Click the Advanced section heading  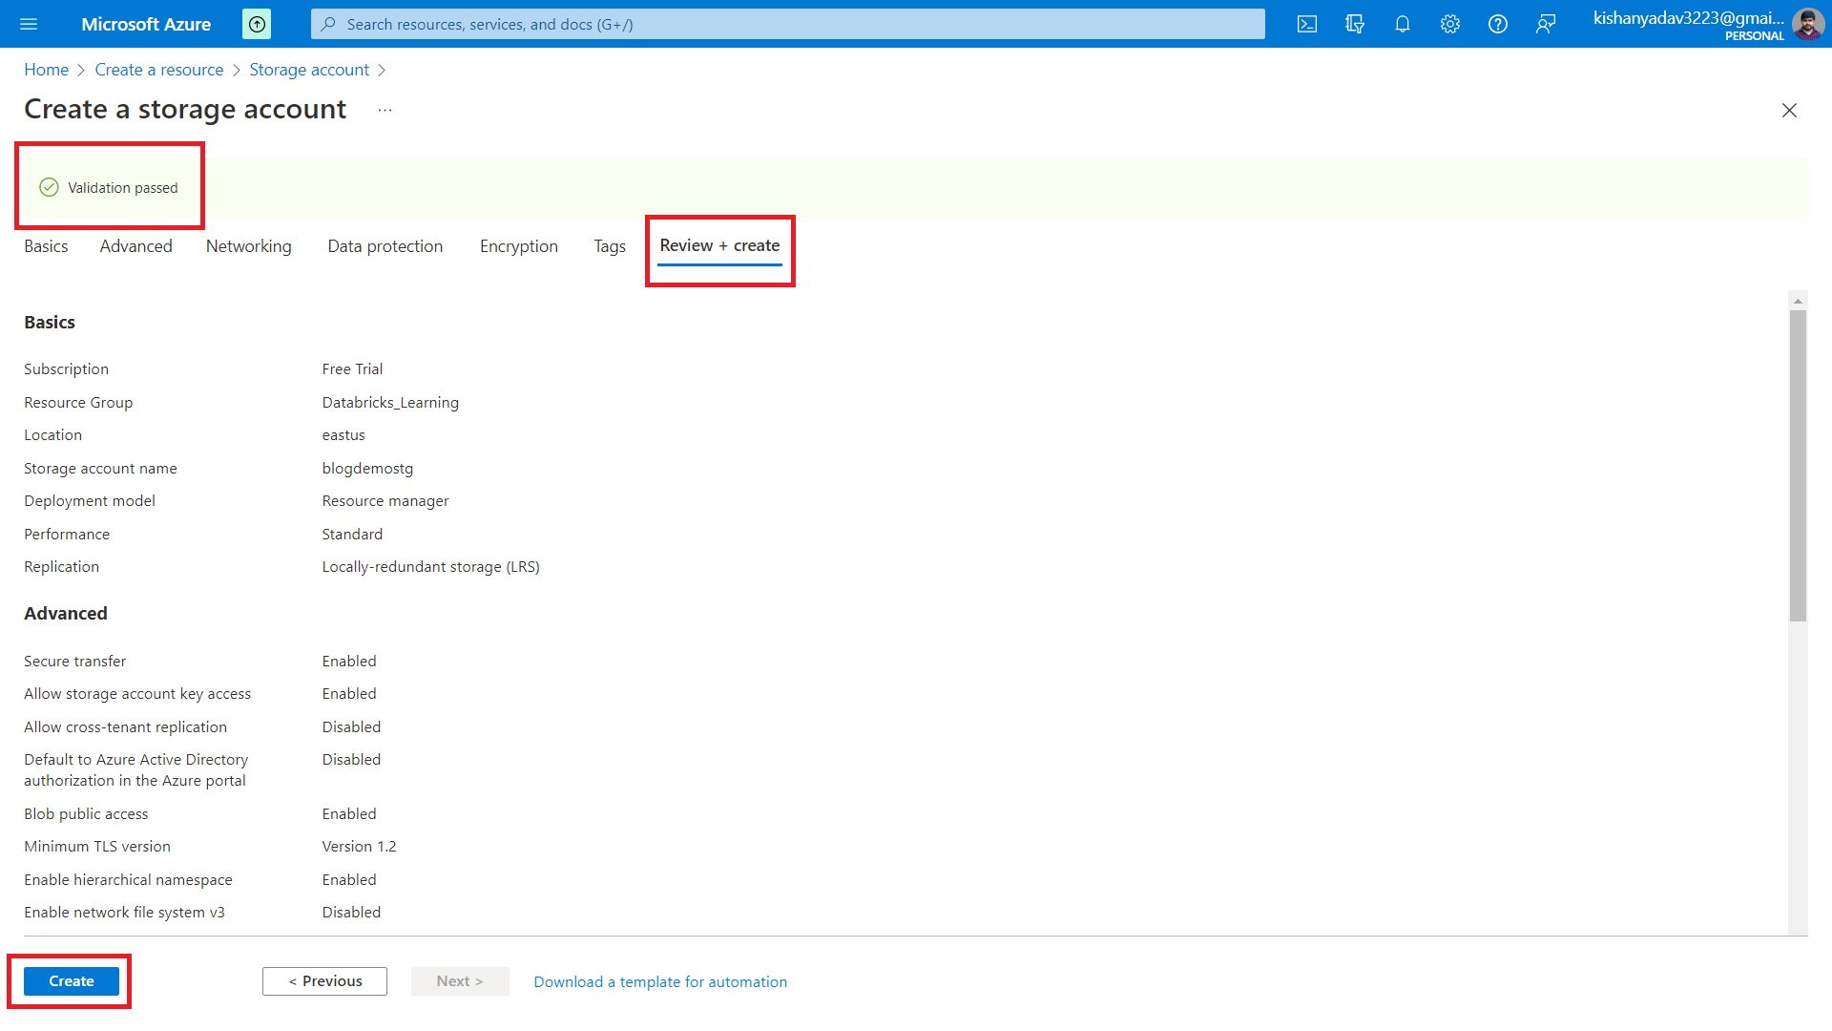(66, 614)
